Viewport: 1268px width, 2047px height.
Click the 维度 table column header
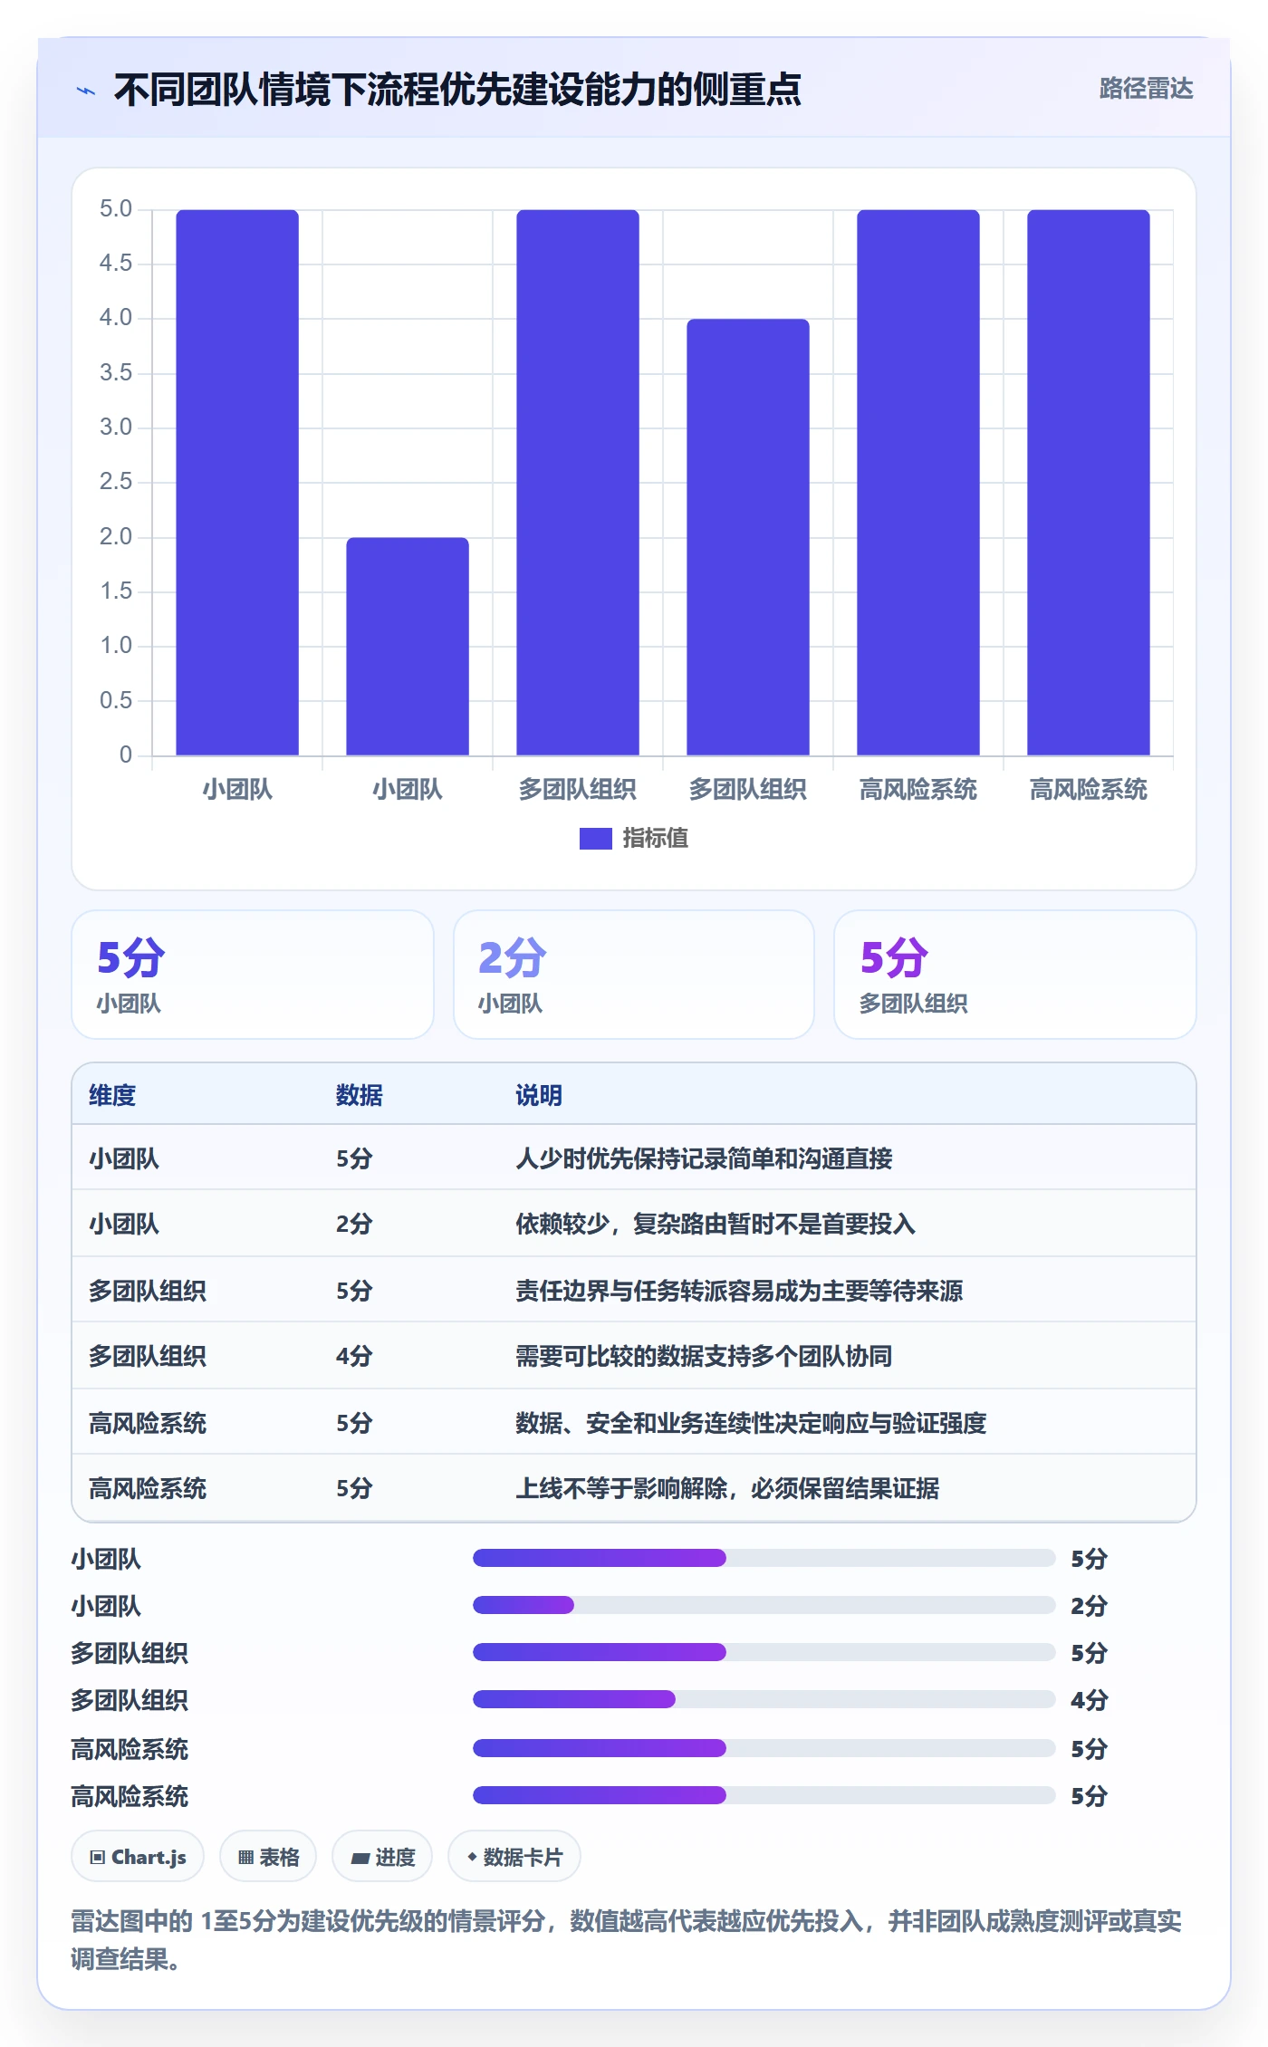tap(112, 1095)
